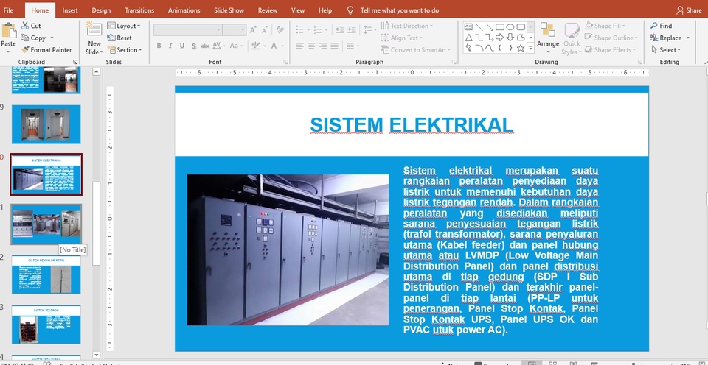This screenshot has width=708, height=365.
Task: Toggle Strikethrough abc button
Action: [206, 46]
